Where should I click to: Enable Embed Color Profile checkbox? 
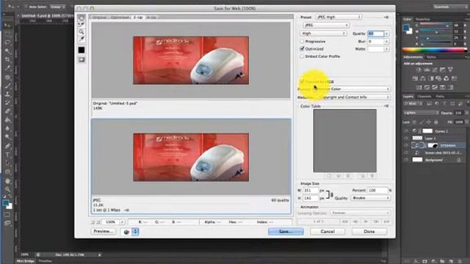coord(302,56)
